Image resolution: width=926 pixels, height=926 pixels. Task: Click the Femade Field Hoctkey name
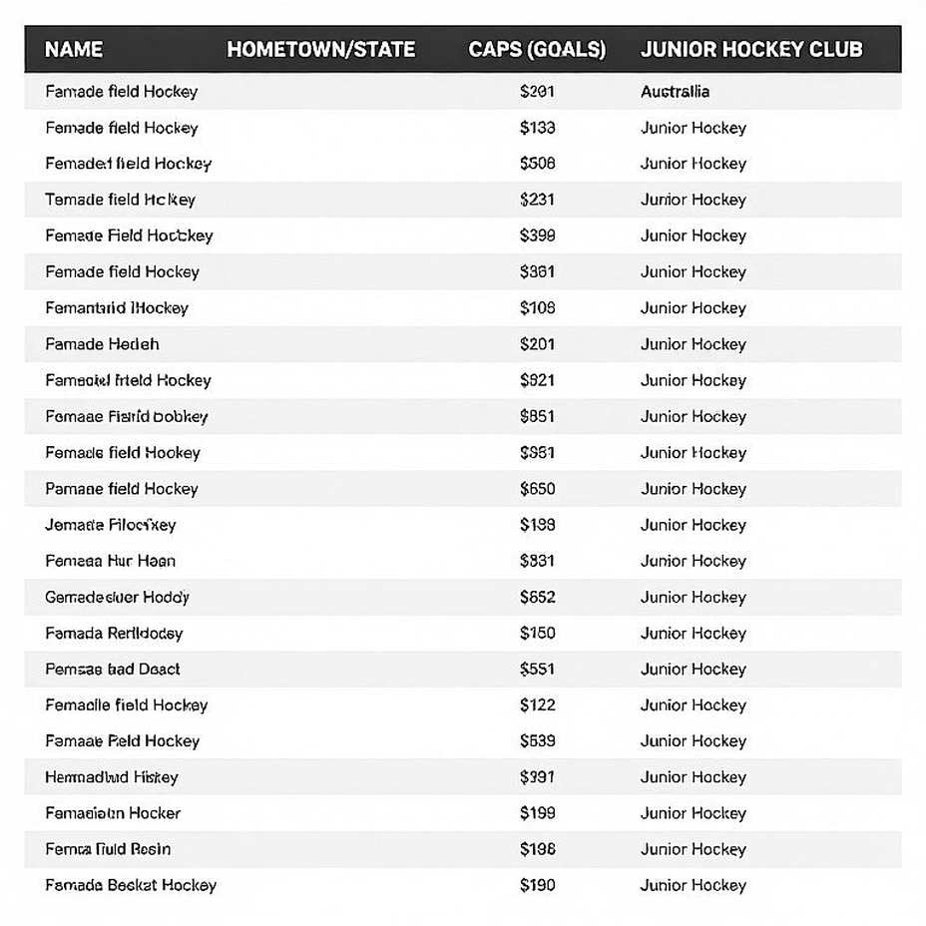coord(129,235)
